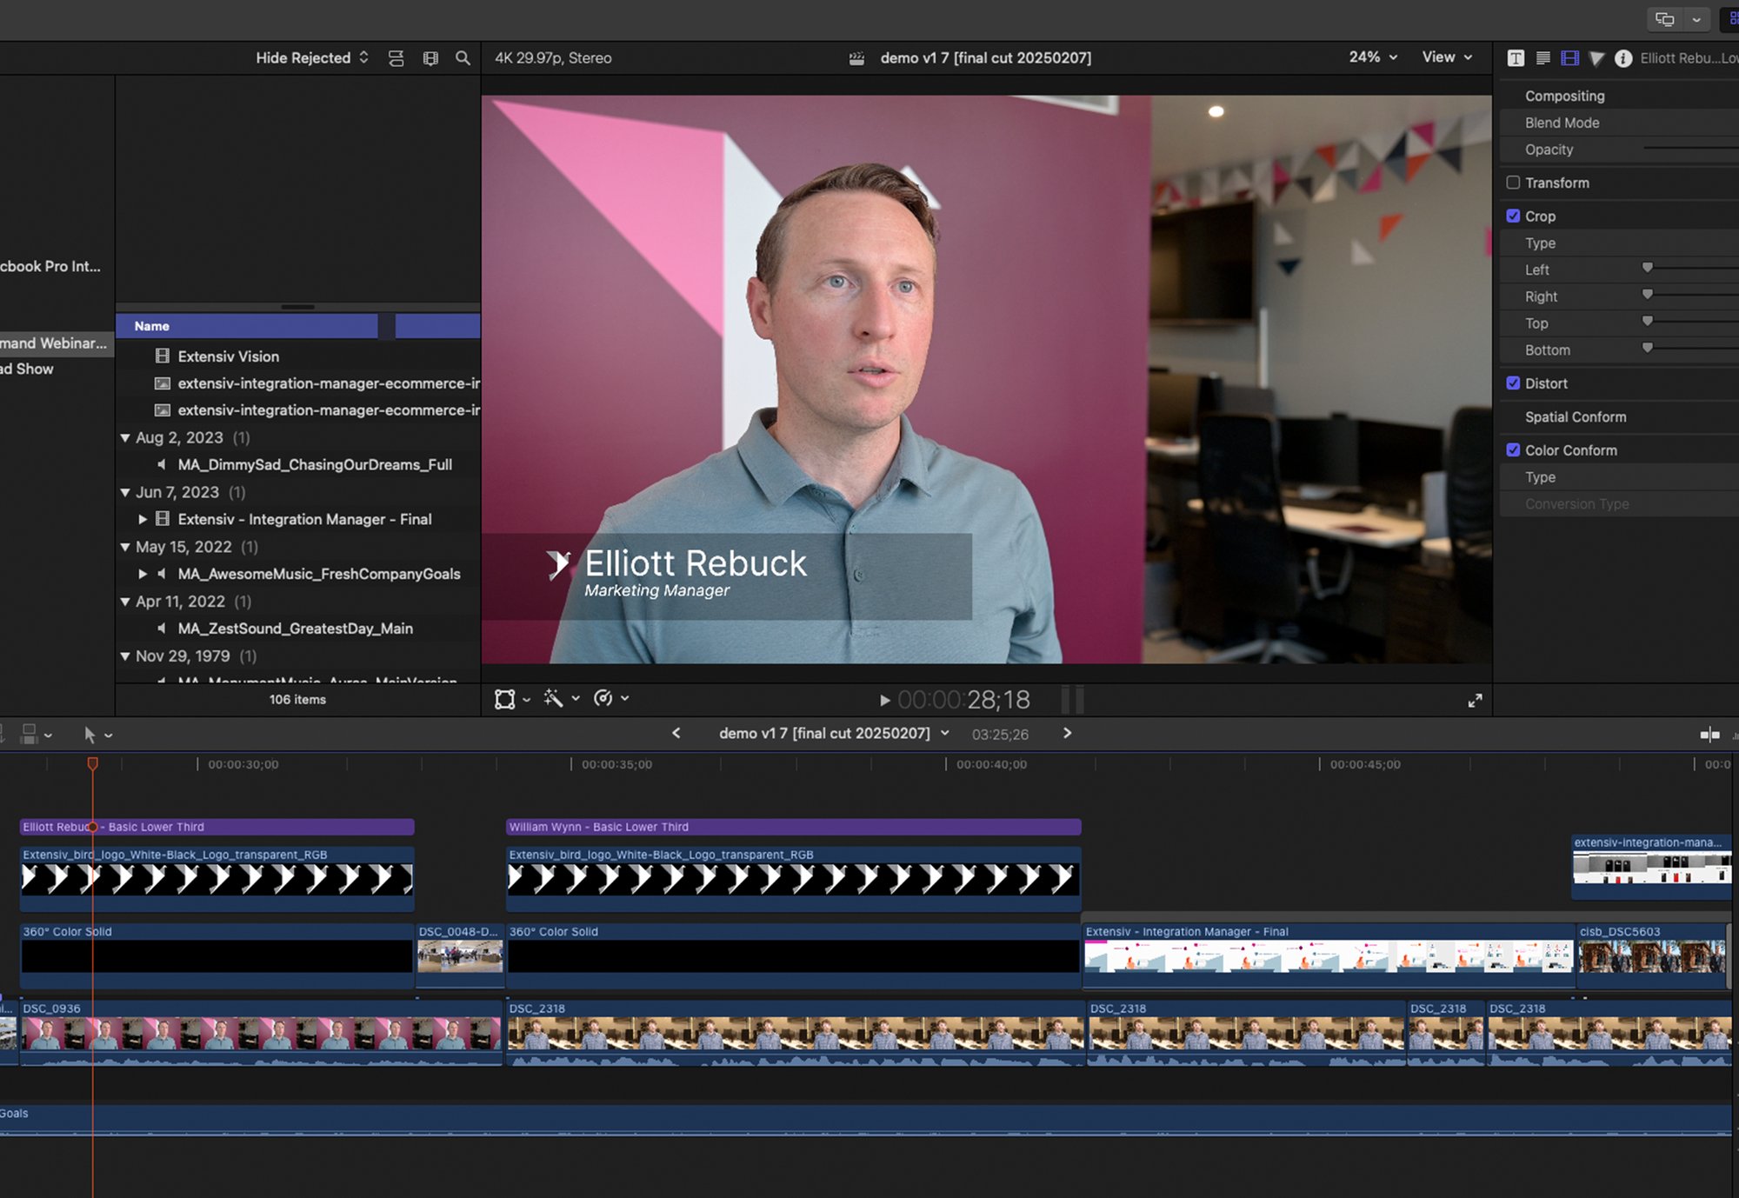Screen dimensions: 1739x1198
Task: Click the Goals audio track clip
Action: pyautogui.click(x=865, y=1120)
